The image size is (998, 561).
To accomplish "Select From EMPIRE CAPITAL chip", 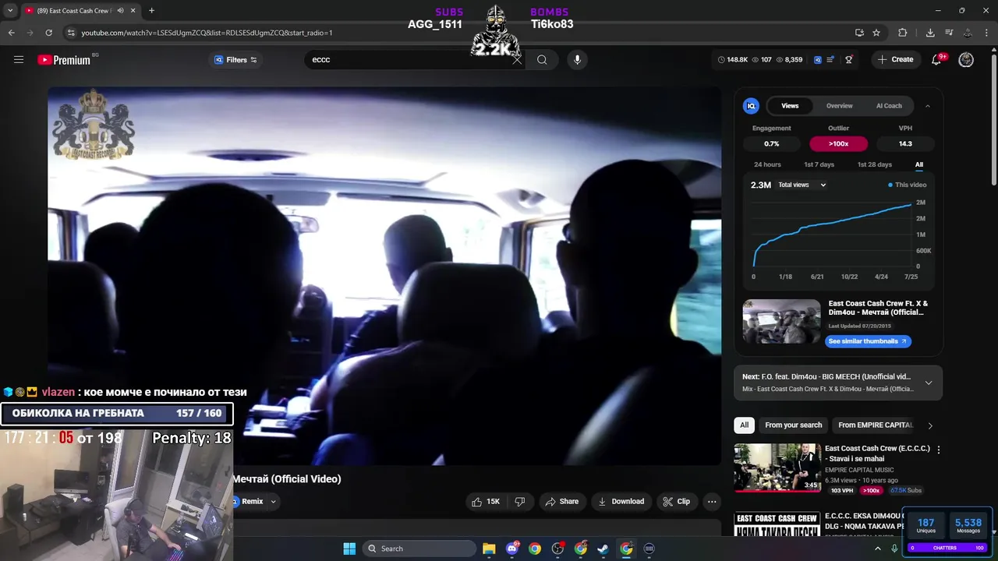I will tap(875, 425).
